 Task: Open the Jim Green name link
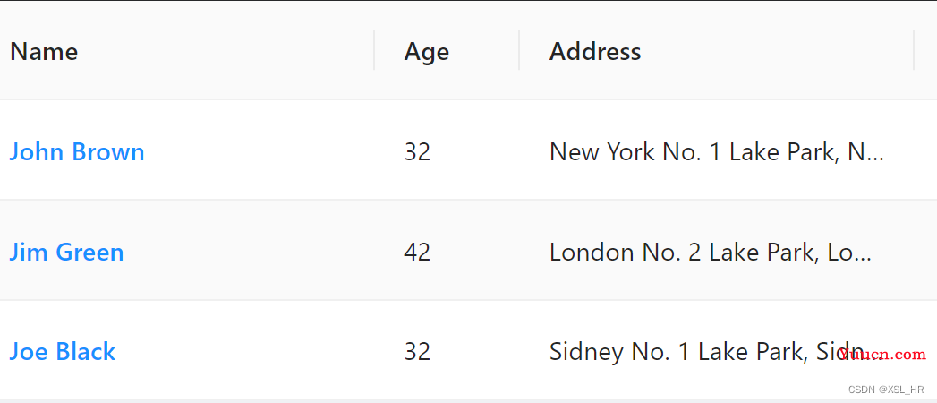point(66,253)
